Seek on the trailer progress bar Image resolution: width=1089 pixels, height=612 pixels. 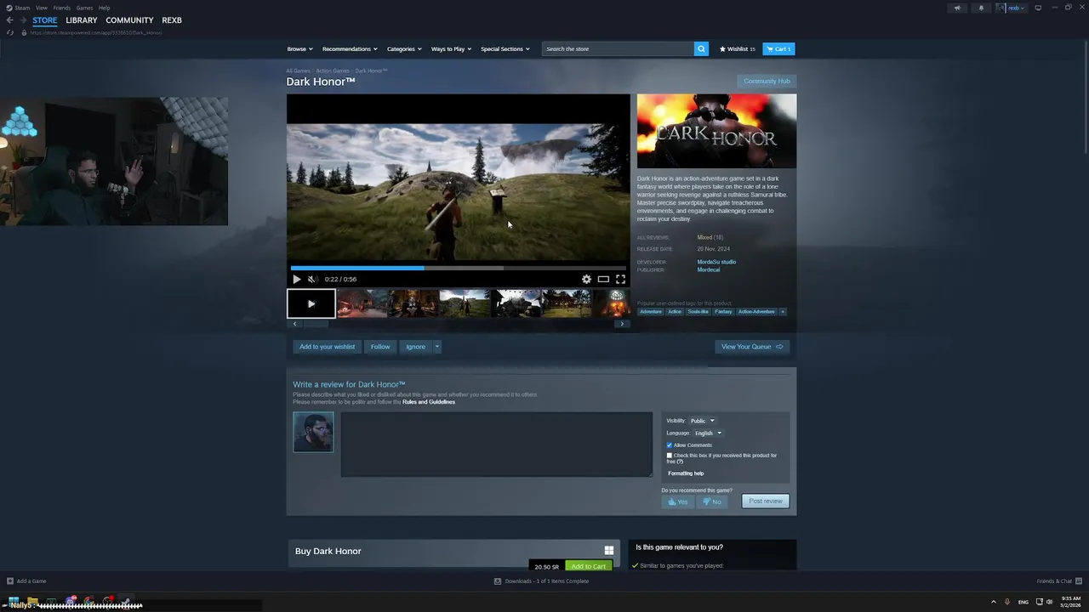[x=458, y=268]
